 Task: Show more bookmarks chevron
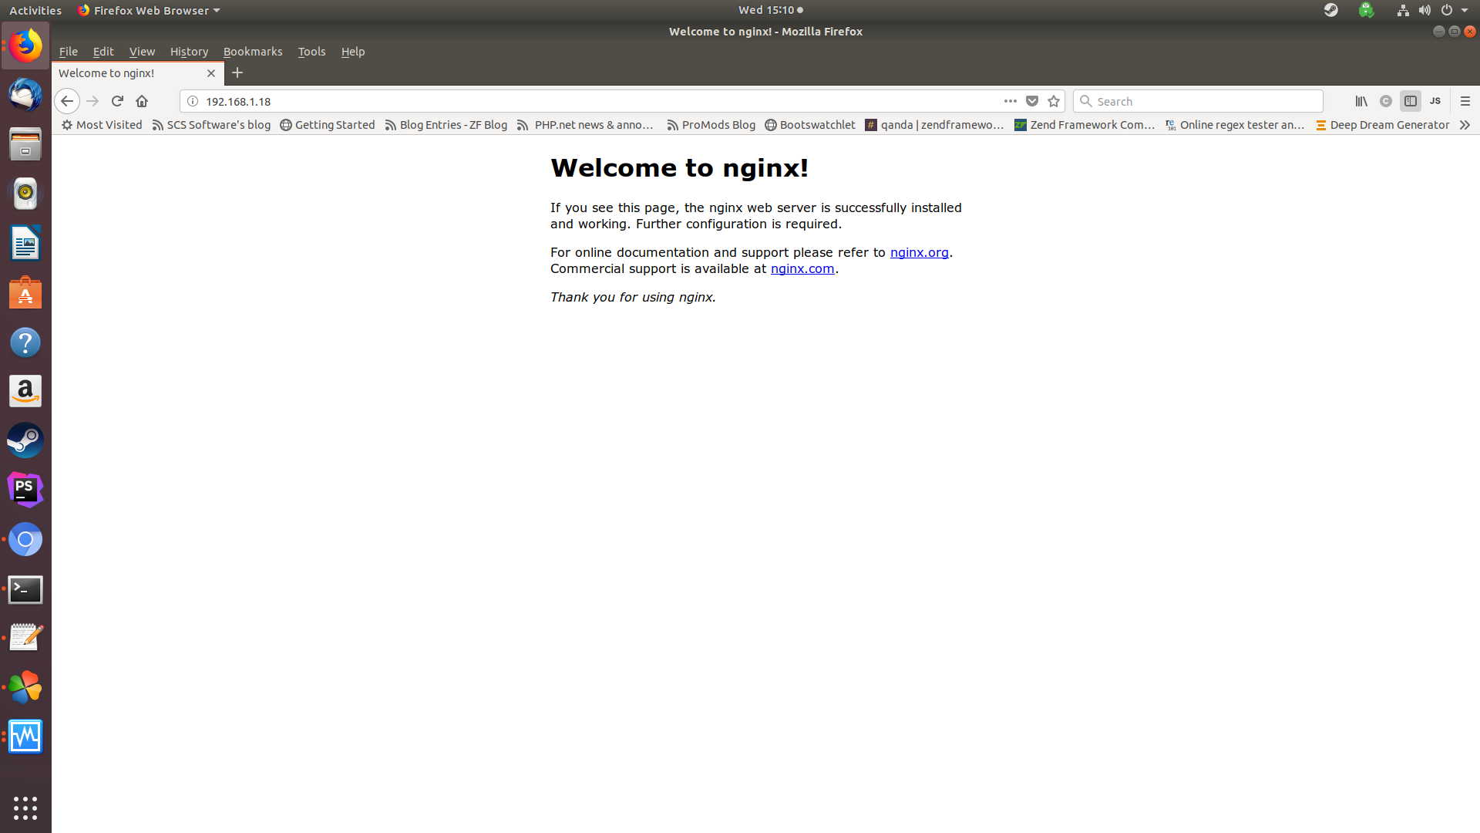pyautogui.click(x=1465, y=125)
